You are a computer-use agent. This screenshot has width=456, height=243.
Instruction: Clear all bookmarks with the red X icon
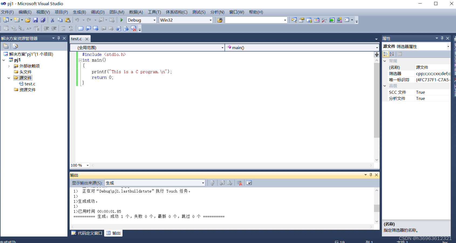(x=134, y=28)
